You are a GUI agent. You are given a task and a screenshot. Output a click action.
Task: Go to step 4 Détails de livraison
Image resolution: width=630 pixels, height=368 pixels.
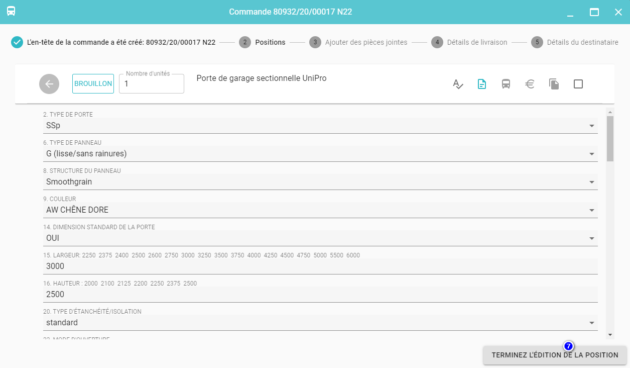(x=469, y=42)
